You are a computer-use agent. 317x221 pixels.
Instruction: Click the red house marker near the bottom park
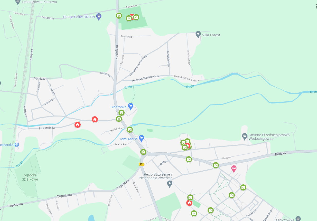pyautogui.click(x=189, y=203)
